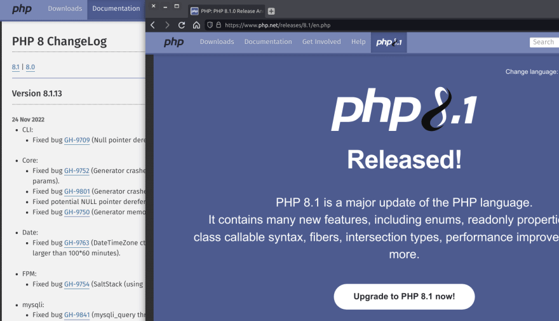Jump to 8.0 changelog link

click(x=30, y=67)
